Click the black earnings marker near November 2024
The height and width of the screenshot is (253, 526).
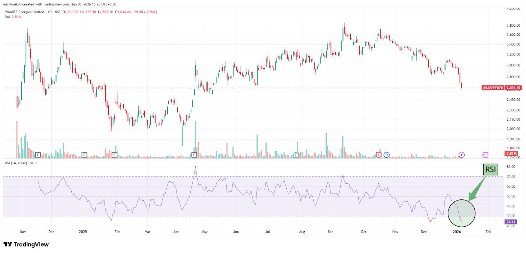click(38, 155)
